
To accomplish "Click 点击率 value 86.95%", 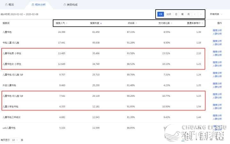I will (131, 128).
